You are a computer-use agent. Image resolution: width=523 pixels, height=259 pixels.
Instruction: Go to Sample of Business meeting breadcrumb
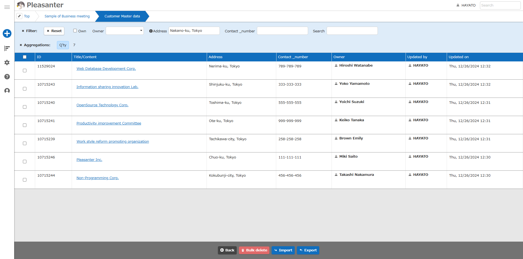[x=67, y=16]
